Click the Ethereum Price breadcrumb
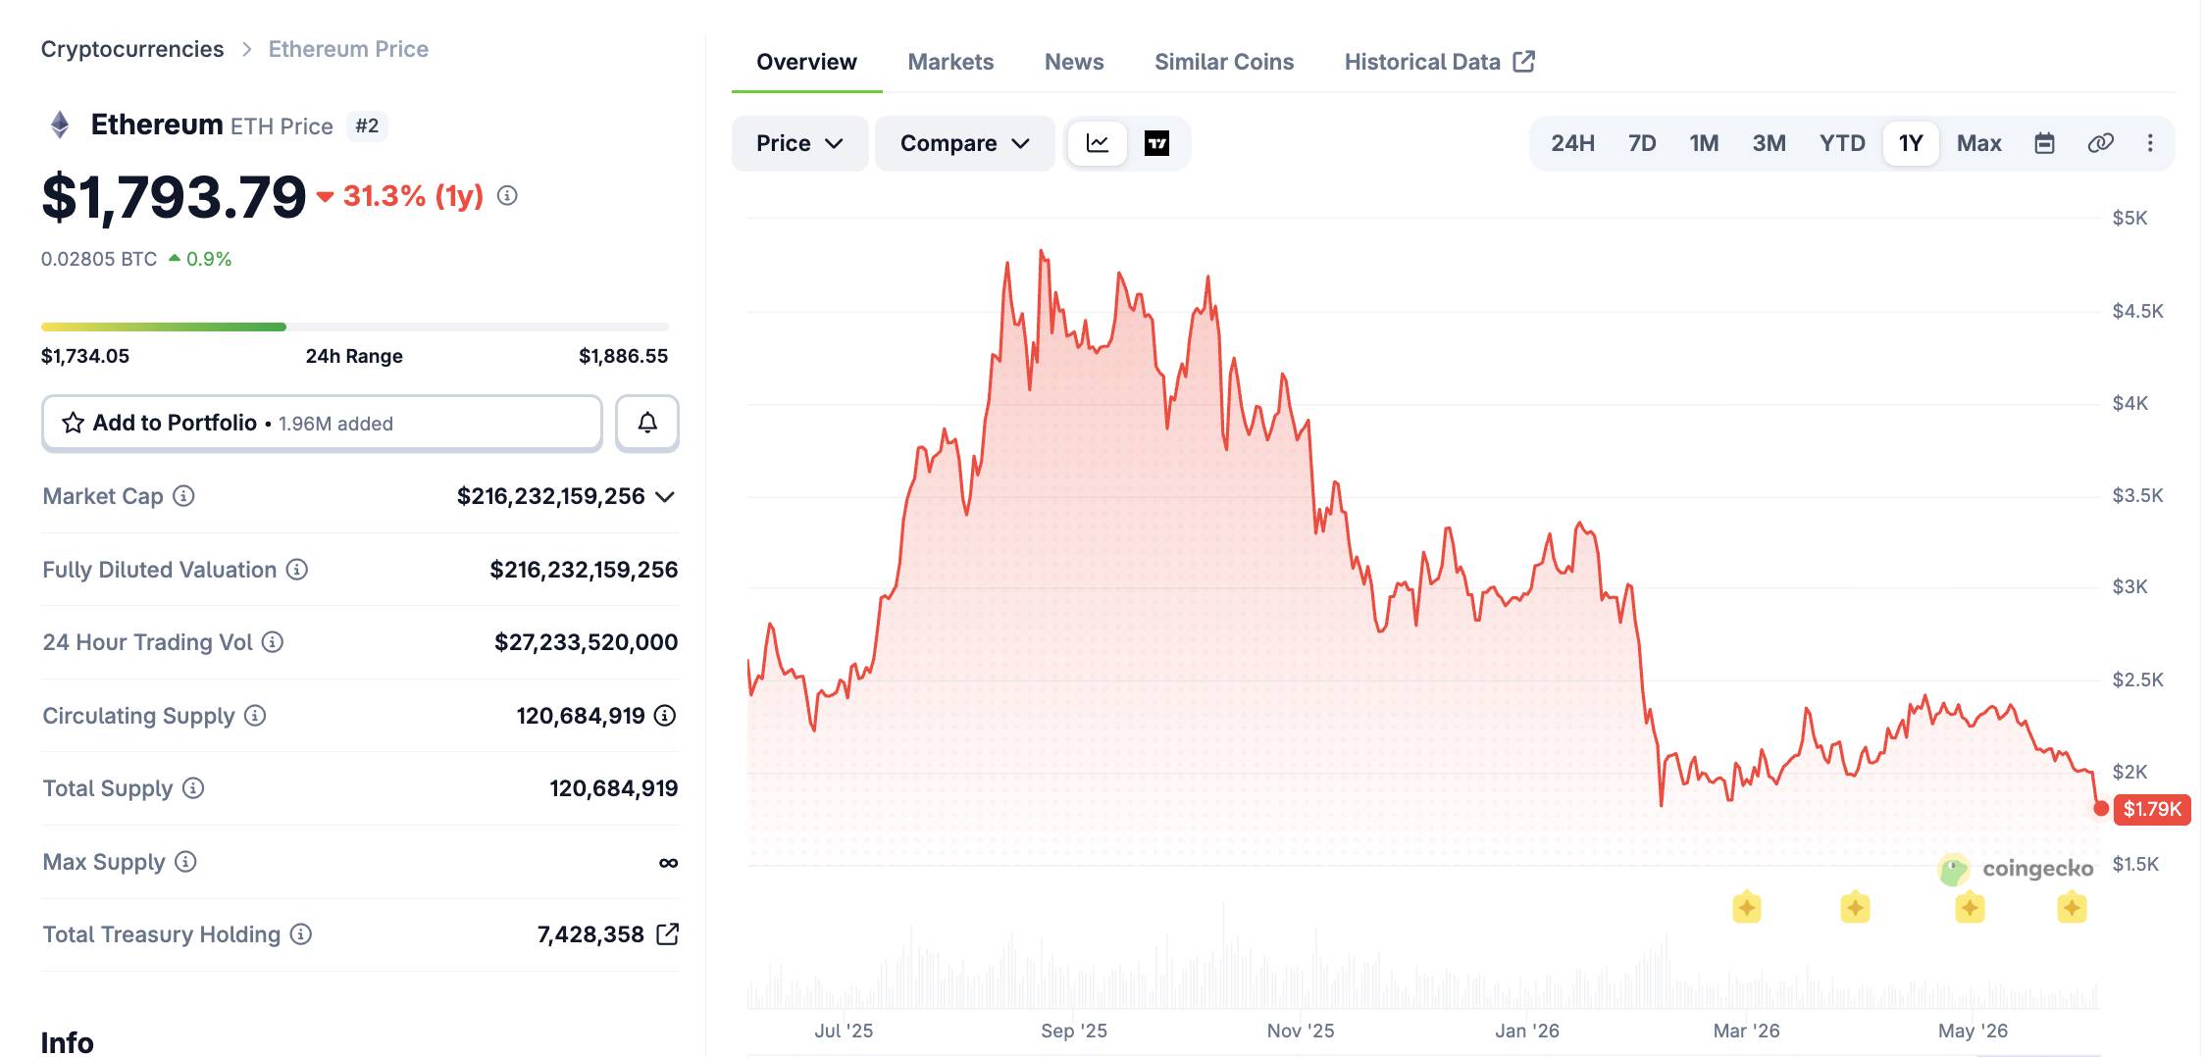The image size is (2205, 1057). 348,49
